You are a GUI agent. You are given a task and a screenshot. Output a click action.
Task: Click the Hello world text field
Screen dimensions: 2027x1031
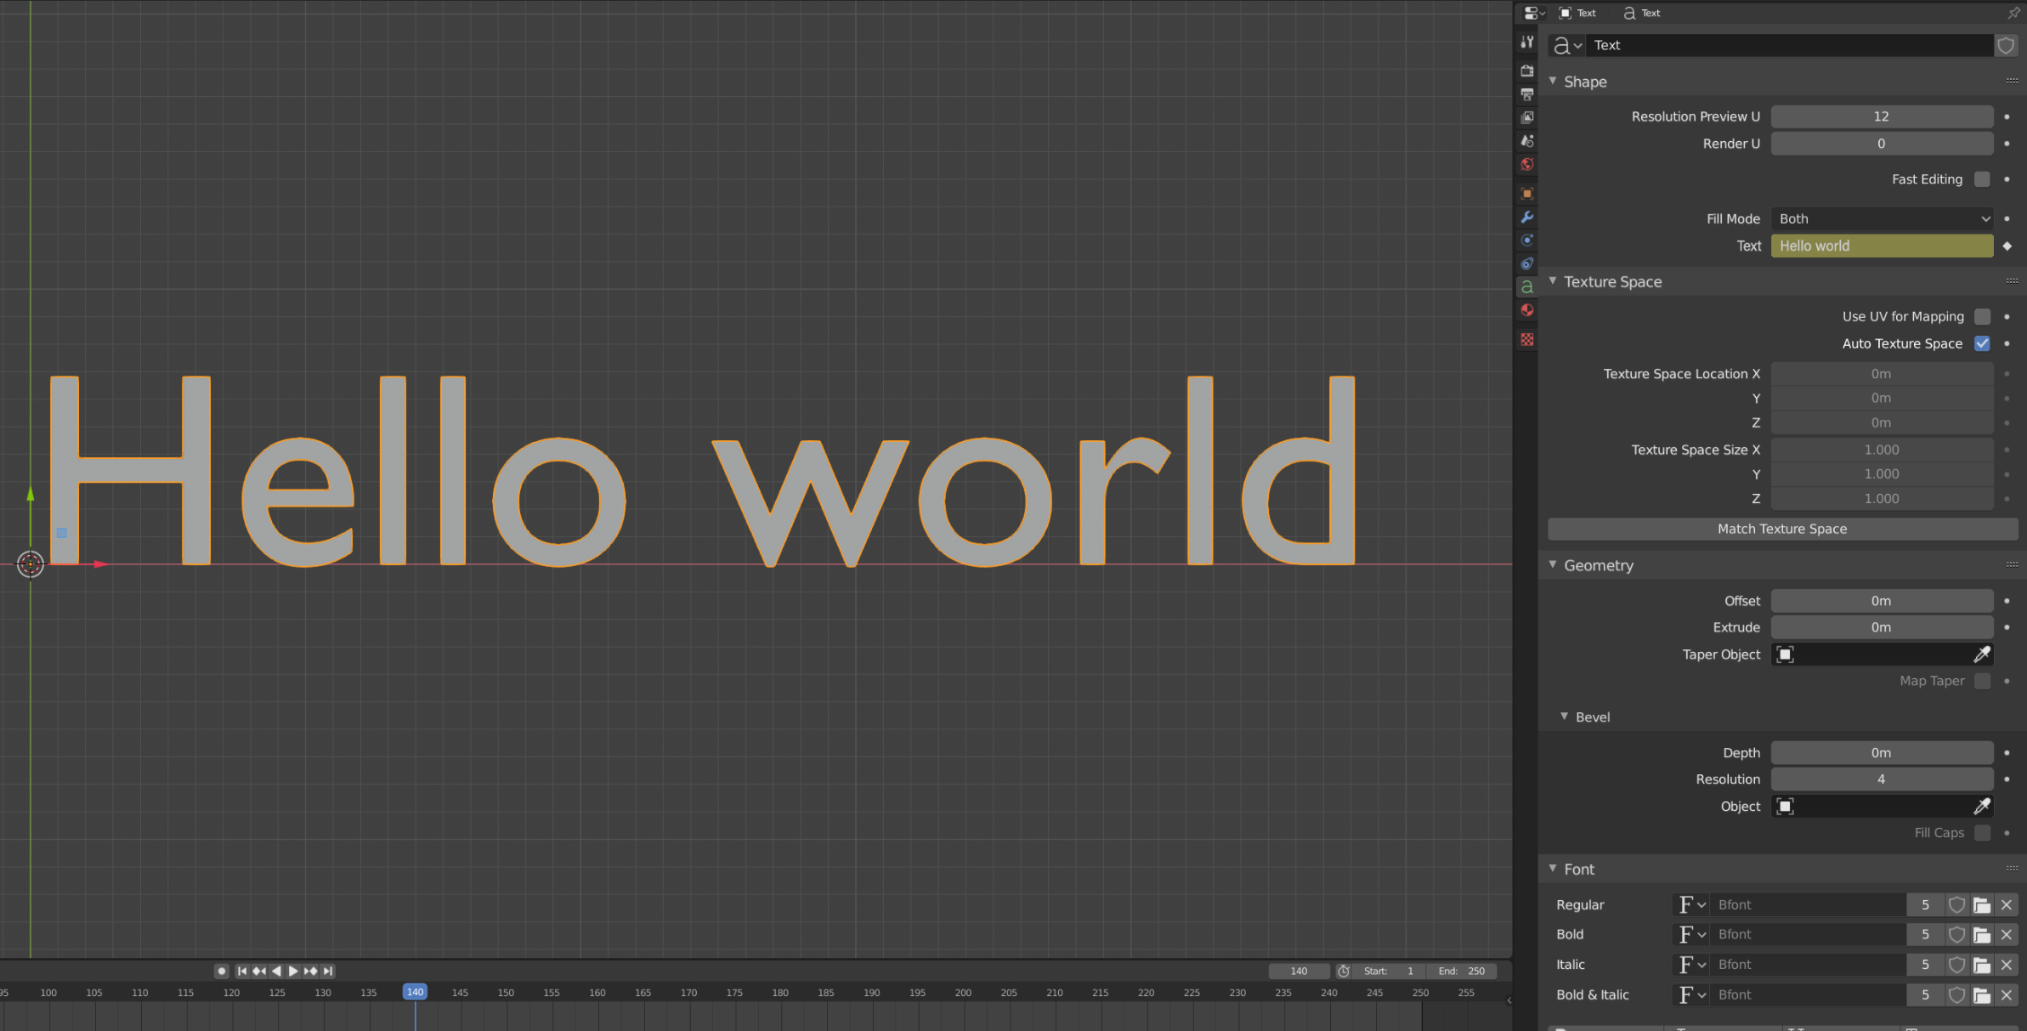pos(1882,246)
